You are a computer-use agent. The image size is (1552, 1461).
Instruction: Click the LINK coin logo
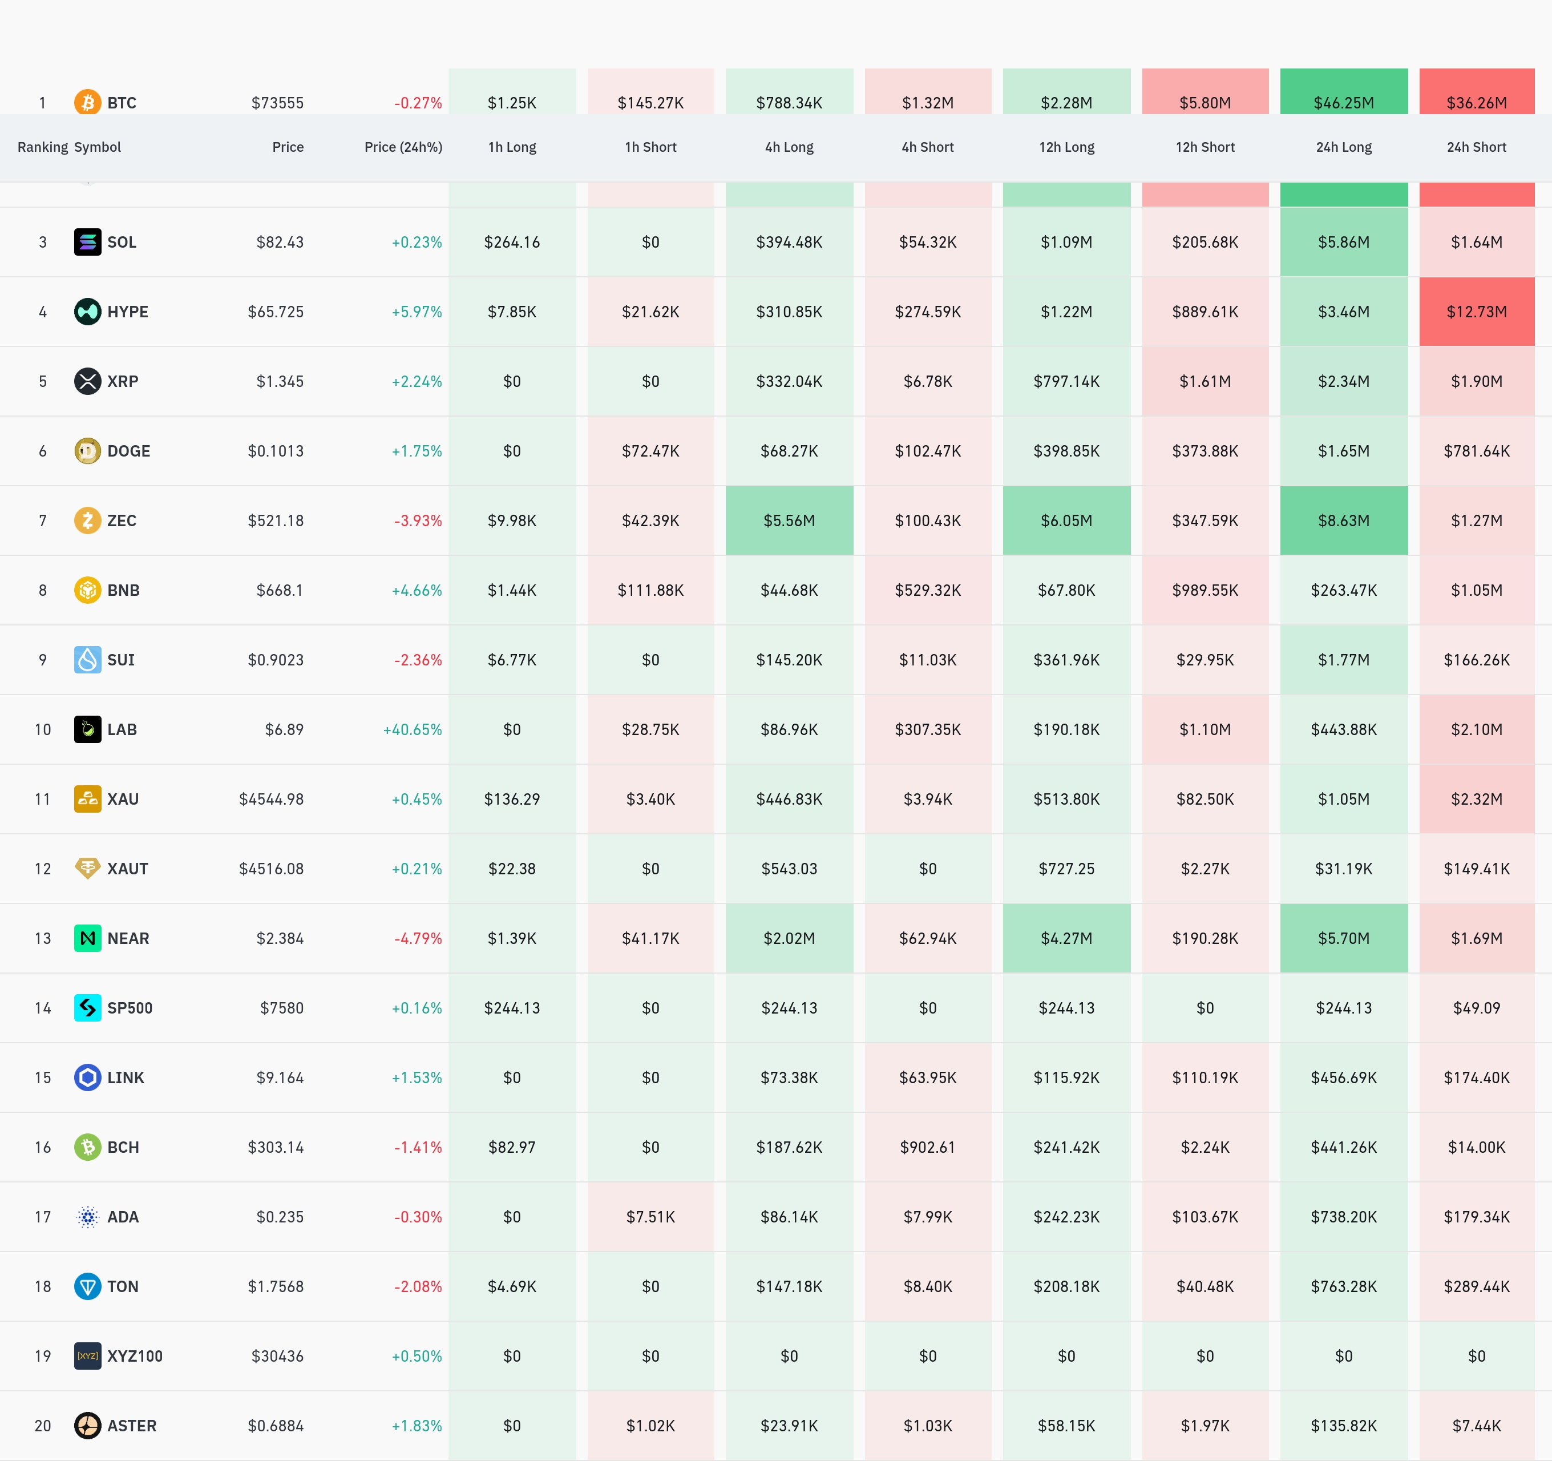[87, 1077]
